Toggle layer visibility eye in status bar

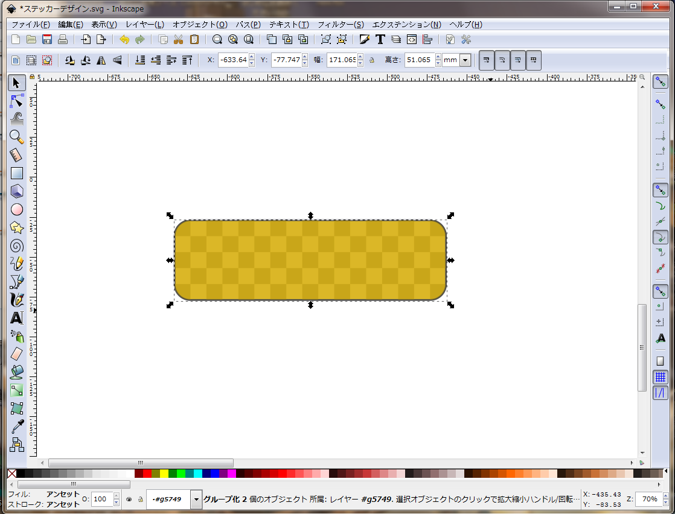129,500
